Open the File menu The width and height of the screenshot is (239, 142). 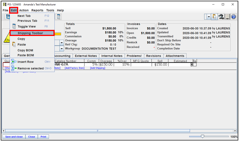(x=5, y=10)
